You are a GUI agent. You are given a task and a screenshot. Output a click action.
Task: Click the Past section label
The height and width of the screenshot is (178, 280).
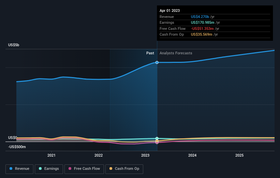coord(150,53)
